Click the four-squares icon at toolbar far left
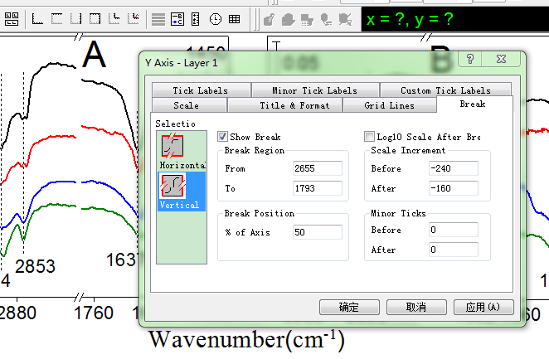 click(12, 18)
